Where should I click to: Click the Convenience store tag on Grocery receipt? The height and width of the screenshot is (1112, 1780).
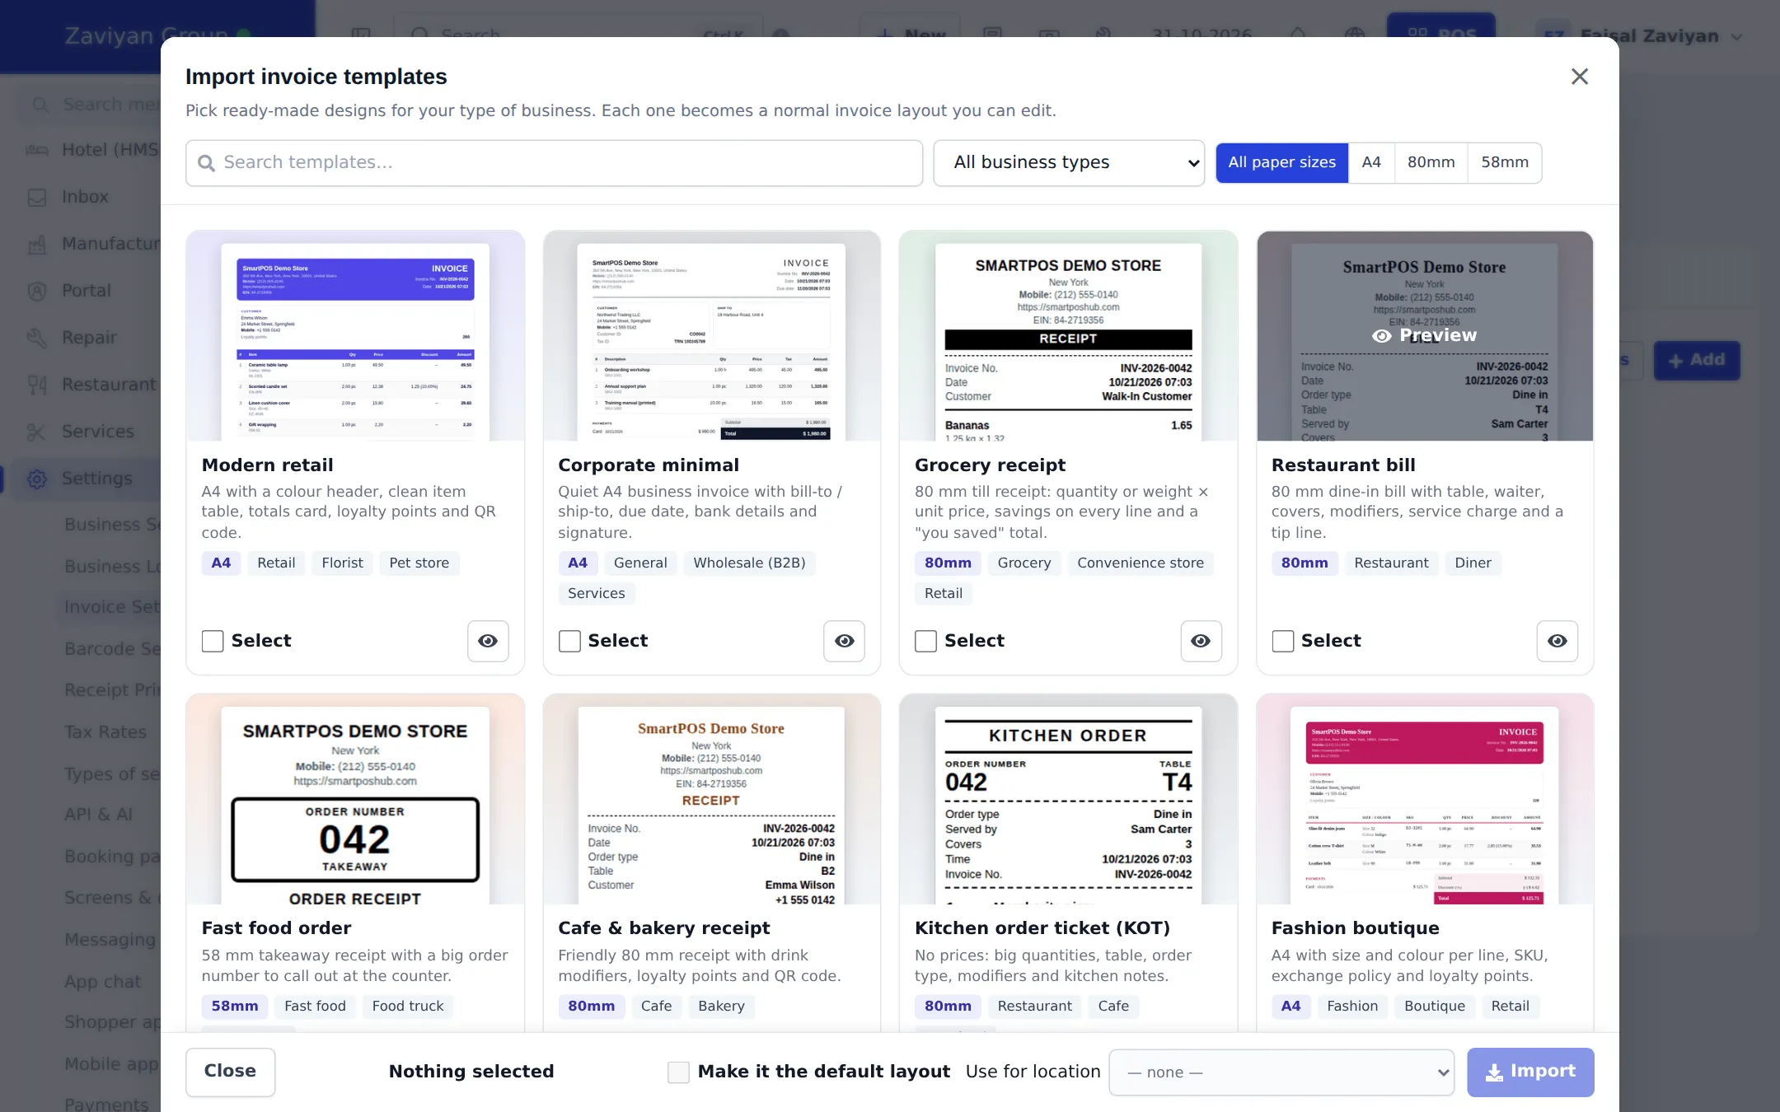[1141, 563]
